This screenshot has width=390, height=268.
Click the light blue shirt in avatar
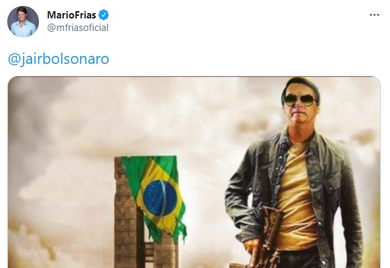pos(24,30)
